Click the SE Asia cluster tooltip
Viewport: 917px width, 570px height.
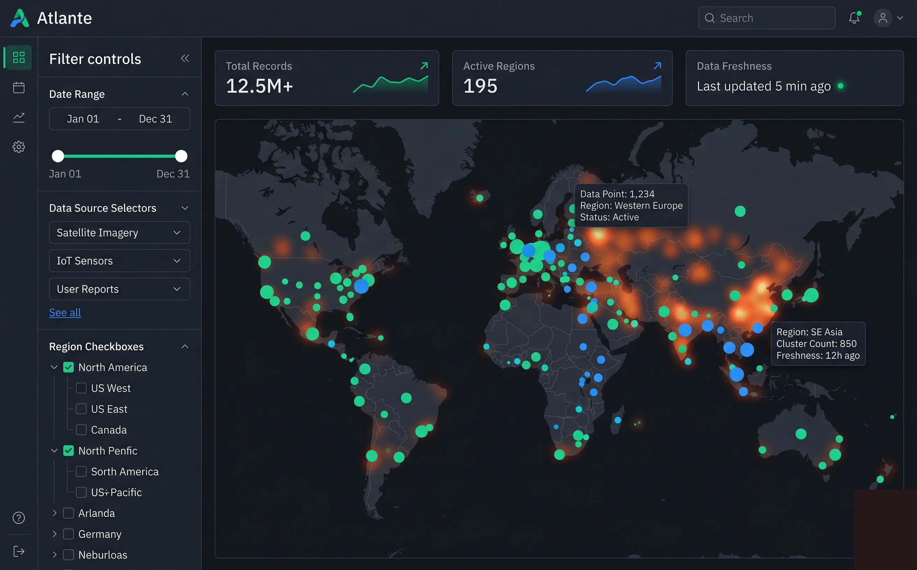pyautogui.click(x=818, y=343)
